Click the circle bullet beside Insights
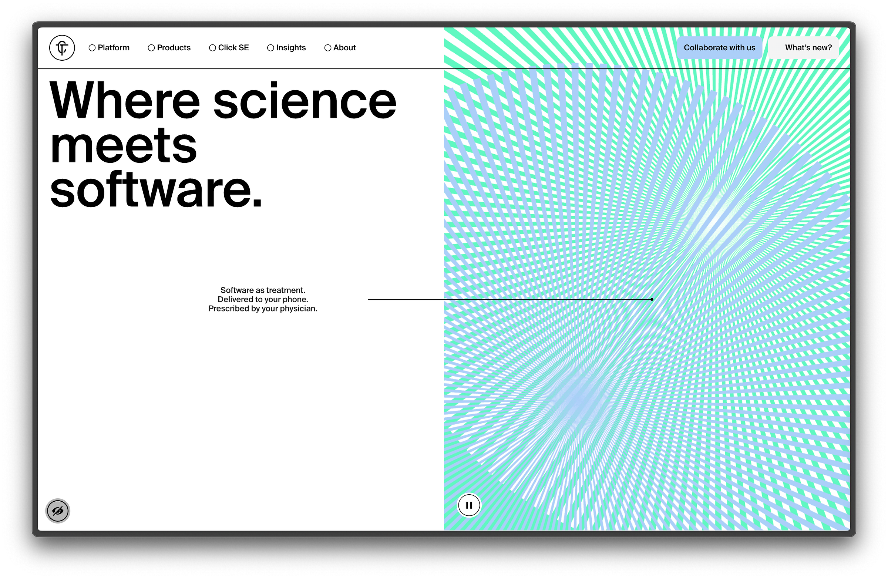Screen dimensions: 888x579 (x=270, y=48)
